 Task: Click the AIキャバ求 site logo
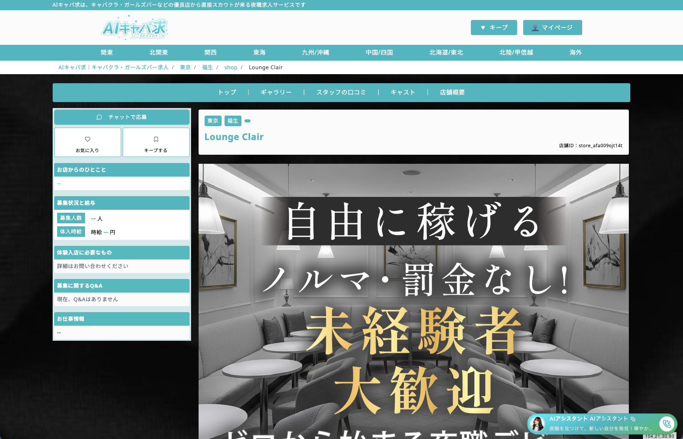135,27
